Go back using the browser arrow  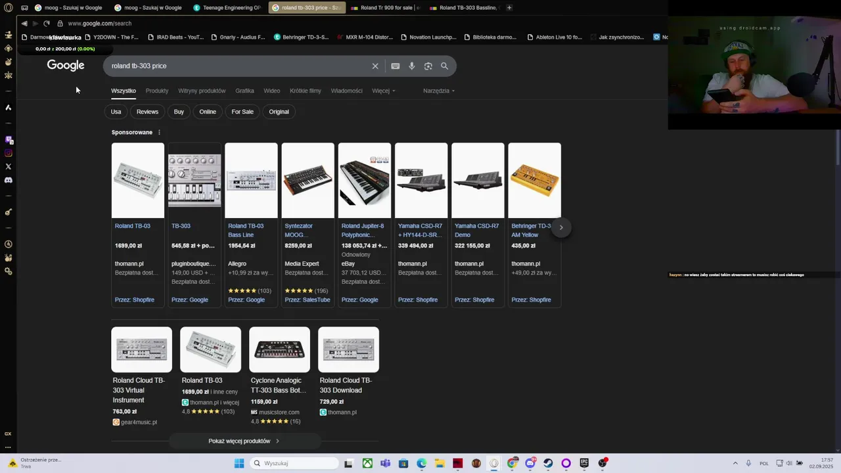pyautogui.click(x=24, y=24)
